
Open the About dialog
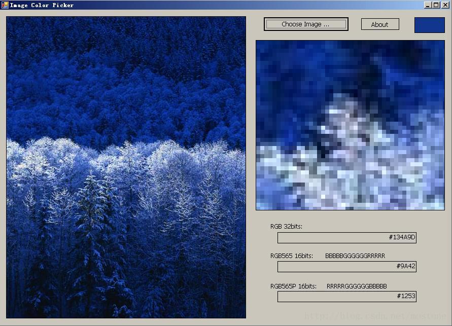coord(380,24)
